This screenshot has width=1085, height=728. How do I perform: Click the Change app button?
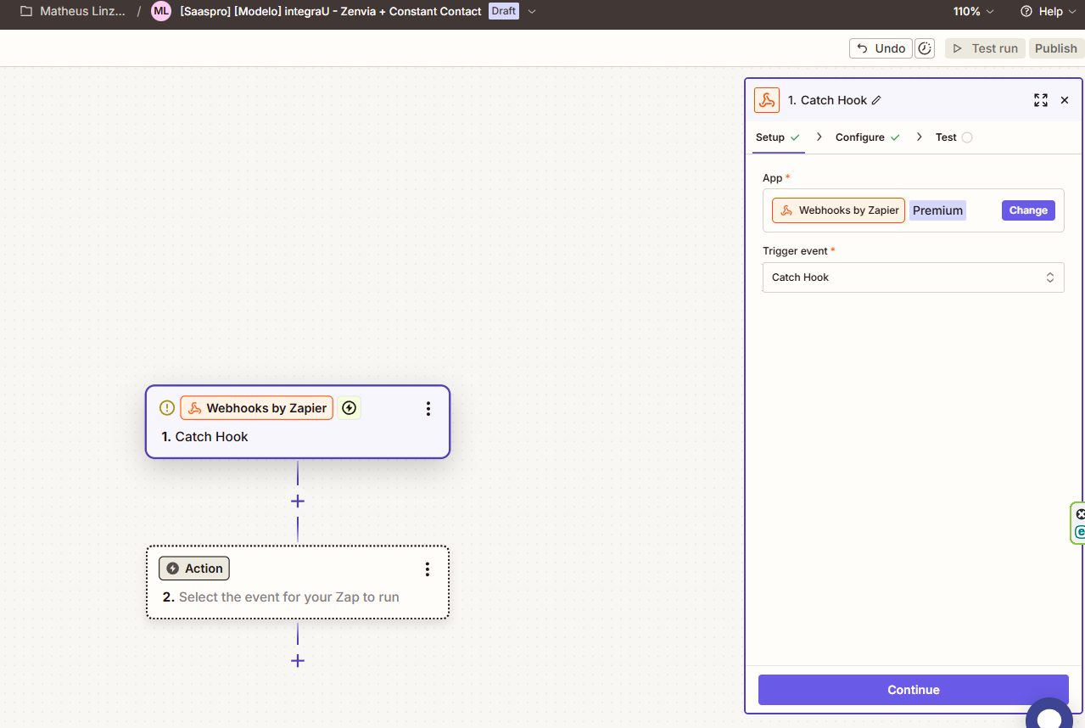tap(1028, 210)
